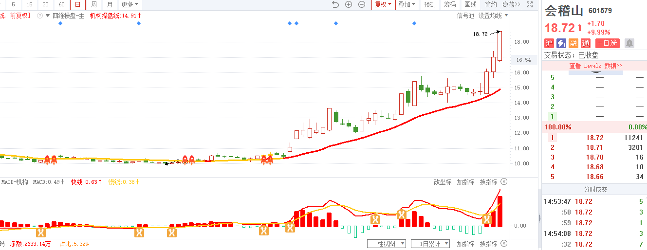Click 换指标 in MACD panel

click(489, 182)
